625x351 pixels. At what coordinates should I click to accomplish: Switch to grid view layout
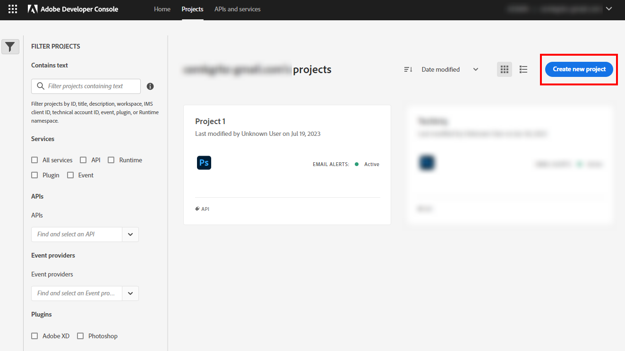click(x=505, y=69)
